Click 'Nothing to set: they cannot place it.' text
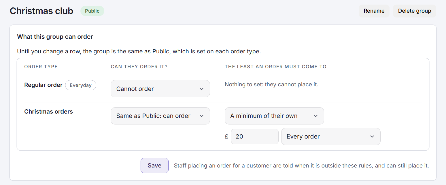Image resolution: width=446 pixels, height=185 pixels. (x=271, y=85)
